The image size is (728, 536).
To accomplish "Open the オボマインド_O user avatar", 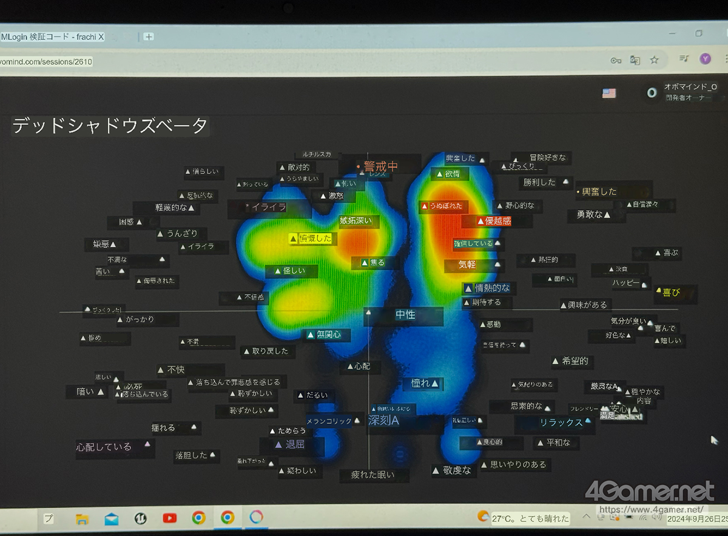I will pyautogui.click(x=652, y=93).
